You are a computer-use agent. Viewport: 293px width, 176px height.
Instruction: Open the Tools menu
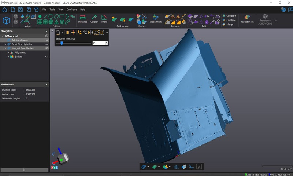click(52, 10)
